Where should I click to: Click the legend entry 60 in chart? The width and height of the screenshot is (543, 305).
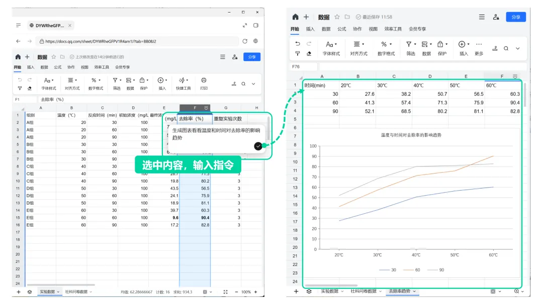[412, 270]
